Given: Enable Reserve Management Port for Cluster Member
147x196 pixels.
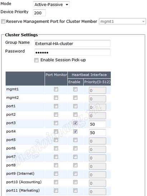Looking at the screenshot, I should click(x=3, y=22).
